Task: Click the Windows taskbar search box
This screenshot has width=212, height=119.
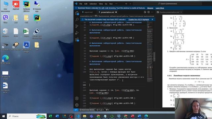Action: pyautogui.click(x=27, y=116)
